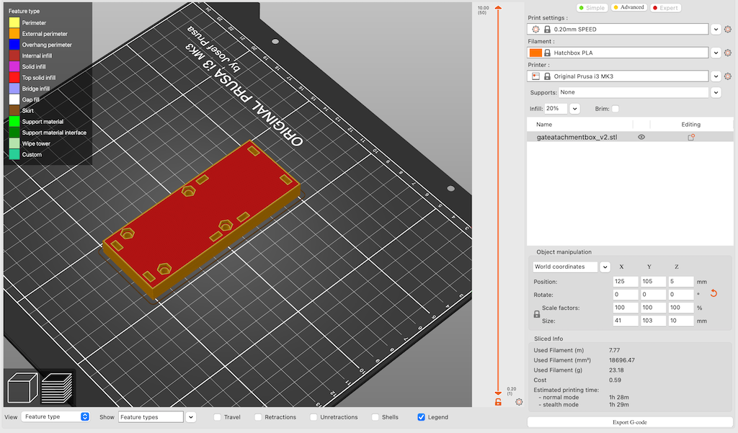Viewport: 738px width, 433px height.
Task: Click the lock icon in the Filament preset field
Action: point(548,53)
